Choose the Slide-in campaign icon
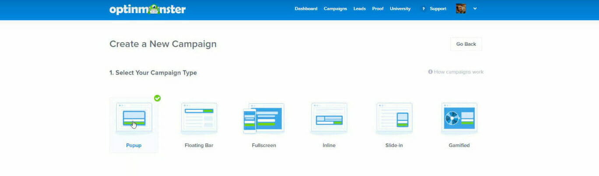The image size is (599, 176). click(394, 118)
